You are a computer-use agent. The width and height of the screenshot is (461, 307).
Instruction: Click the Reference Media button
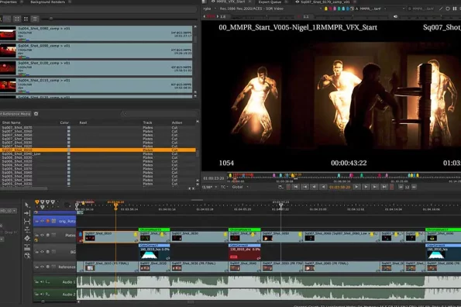15,113
